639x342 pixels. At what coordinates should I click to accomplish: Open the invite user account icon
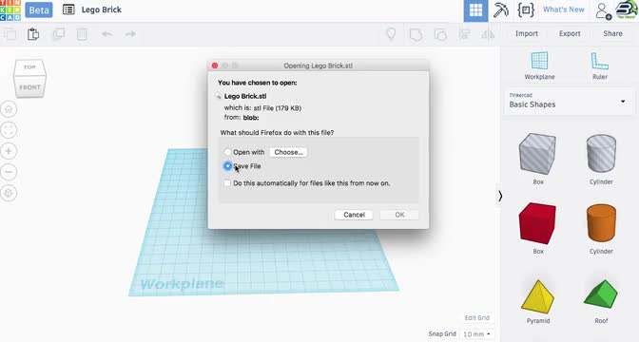pos(603,11)
